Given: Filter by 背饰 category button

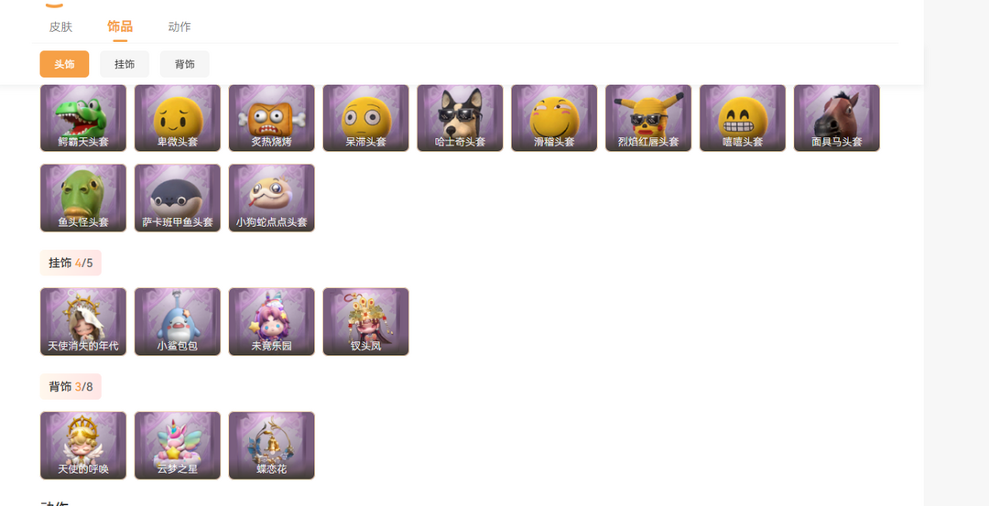Looking at the screenshot, I should [x=184, y=64].
